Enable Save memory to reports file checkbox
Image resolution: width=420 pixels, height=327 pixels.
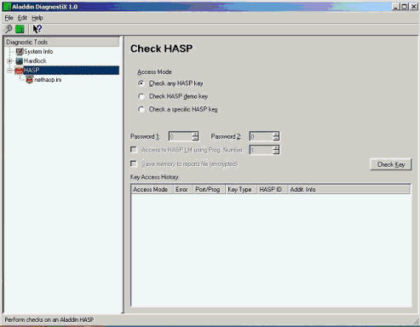[x=134, y=163]
